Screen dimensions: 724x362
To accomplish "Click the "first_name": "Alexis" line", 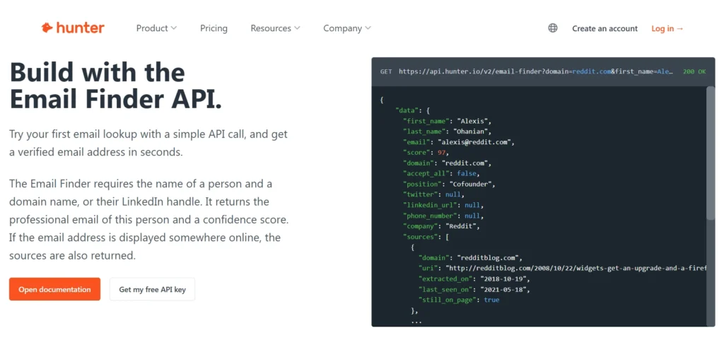I will pyautogui.click(x=448, y=121).
